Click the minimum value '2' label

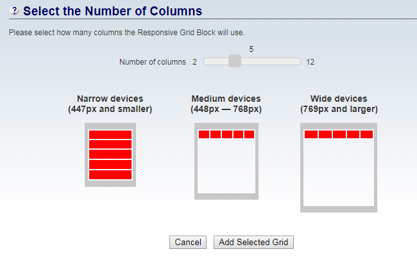click(194, 62)
